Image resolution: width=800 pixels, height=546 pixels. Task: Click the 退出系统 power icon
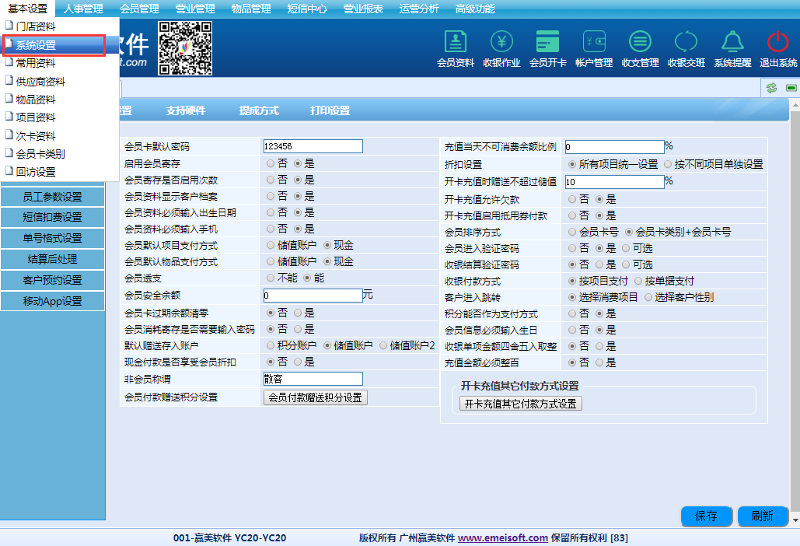pyautogui.click(x=777, y=43)
